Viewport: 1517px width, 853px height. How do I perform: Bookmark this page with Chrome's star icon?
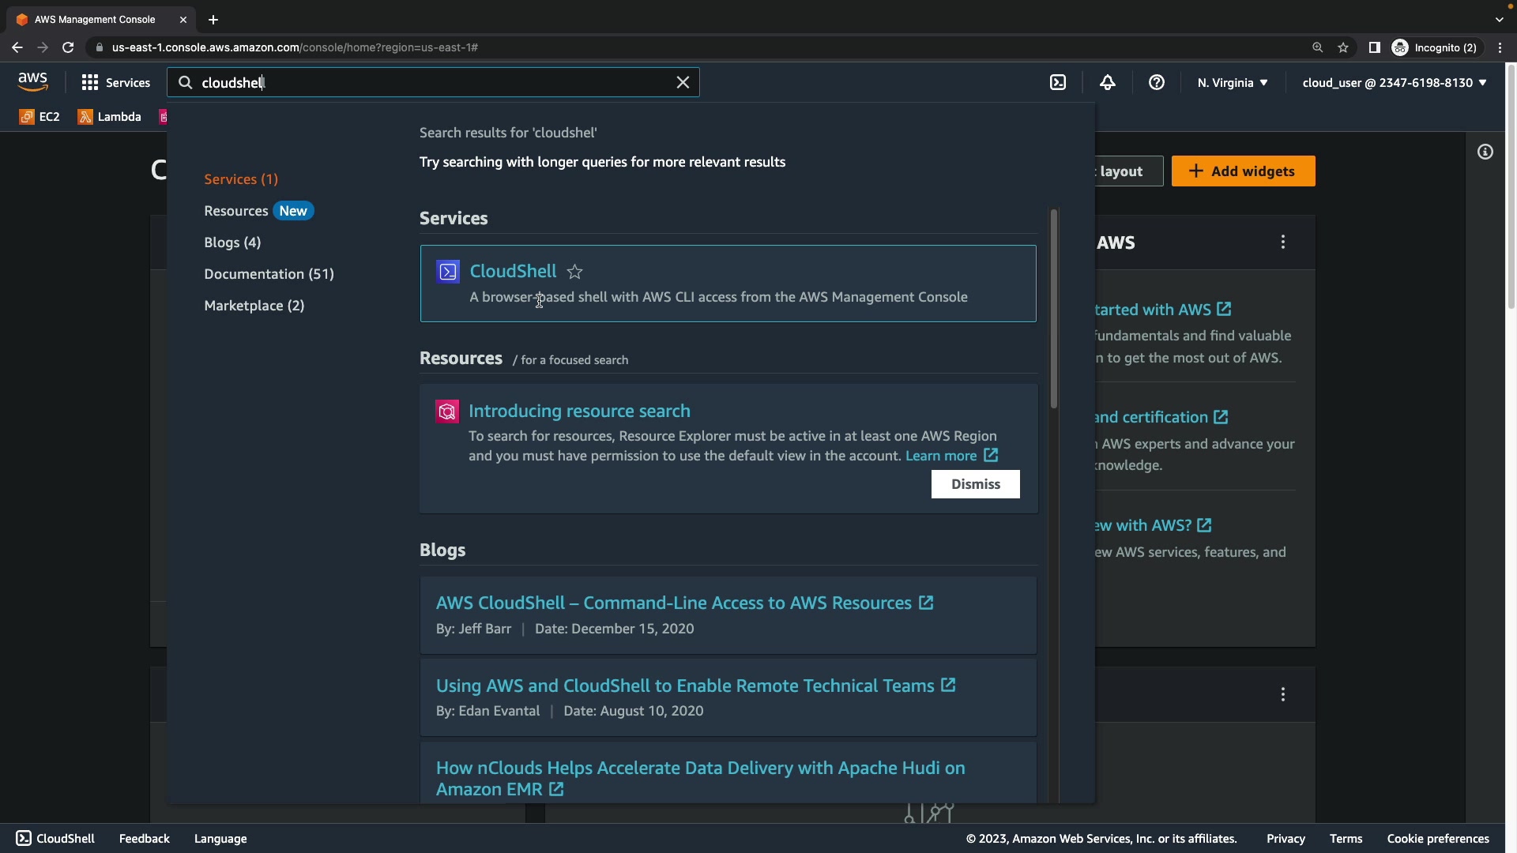tap(1343, 47)
